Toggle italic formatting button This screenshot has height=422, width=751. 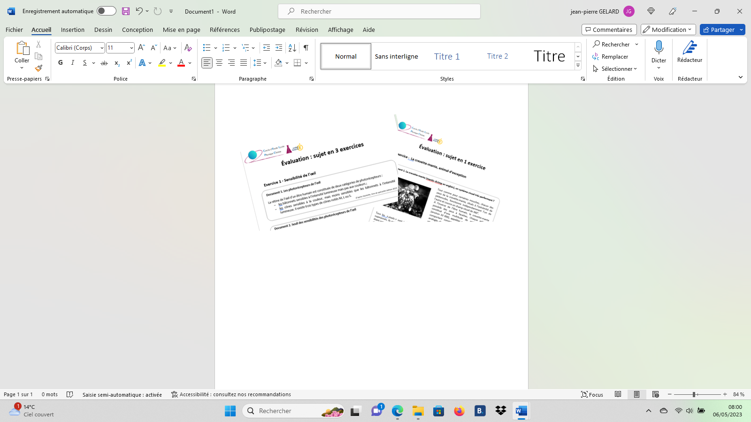click(x=73, y=63)
